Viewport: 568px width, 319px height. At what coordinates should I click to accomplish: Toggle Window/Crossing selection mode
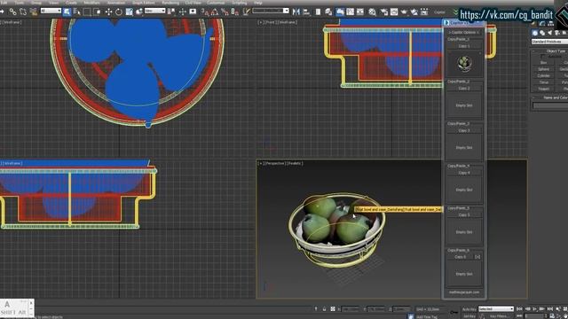pos(97,12)
